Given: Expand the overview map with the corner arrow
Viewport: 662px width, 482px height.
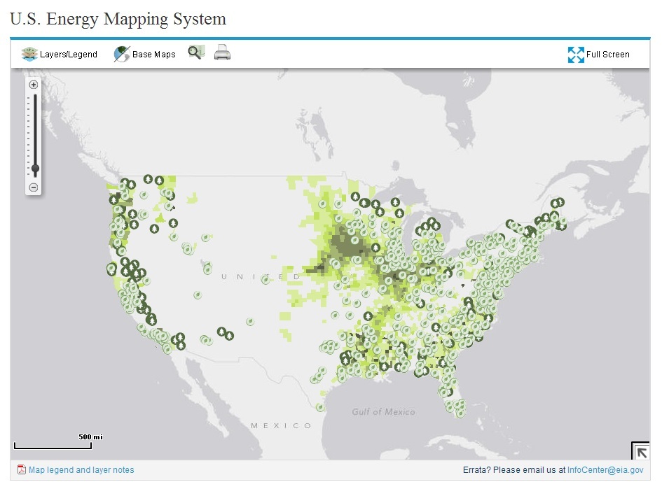Looking at the screenshot, I should tap(642, 451).
